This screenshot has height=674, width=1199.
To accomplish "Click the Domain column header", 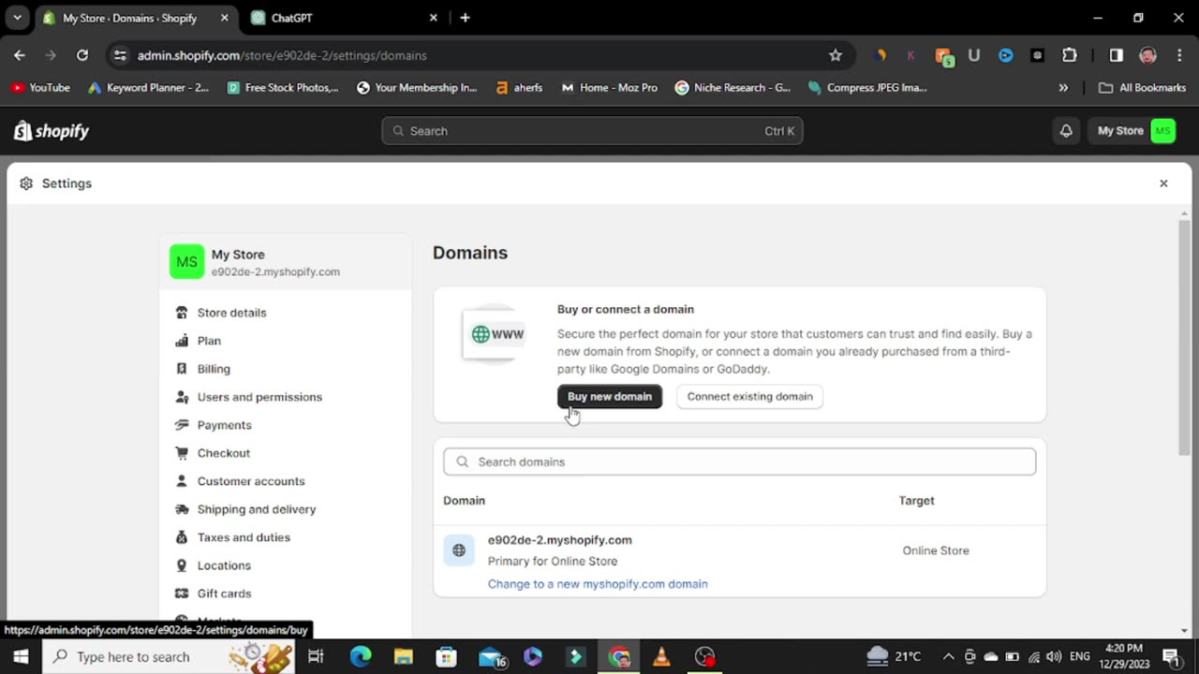I will coord(464,501).
